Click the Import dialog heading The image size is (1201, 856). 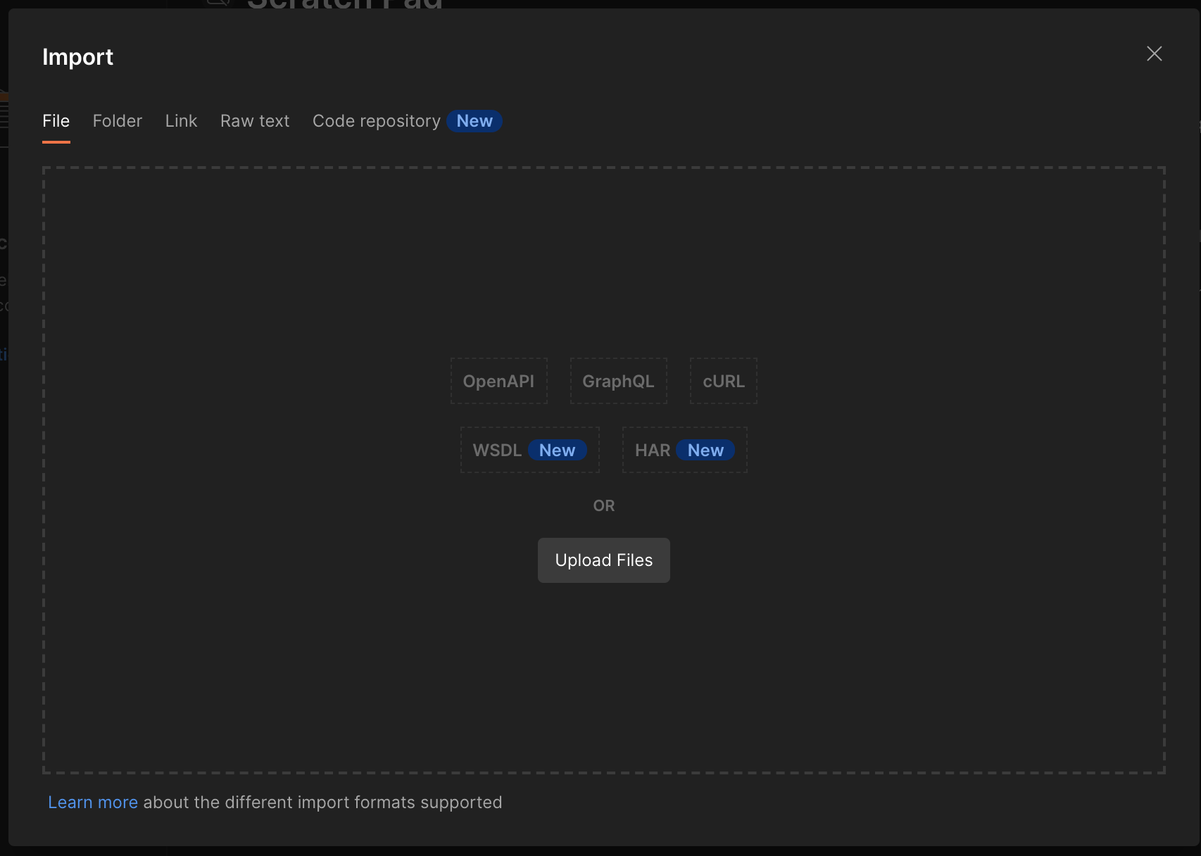pos(78,56)
